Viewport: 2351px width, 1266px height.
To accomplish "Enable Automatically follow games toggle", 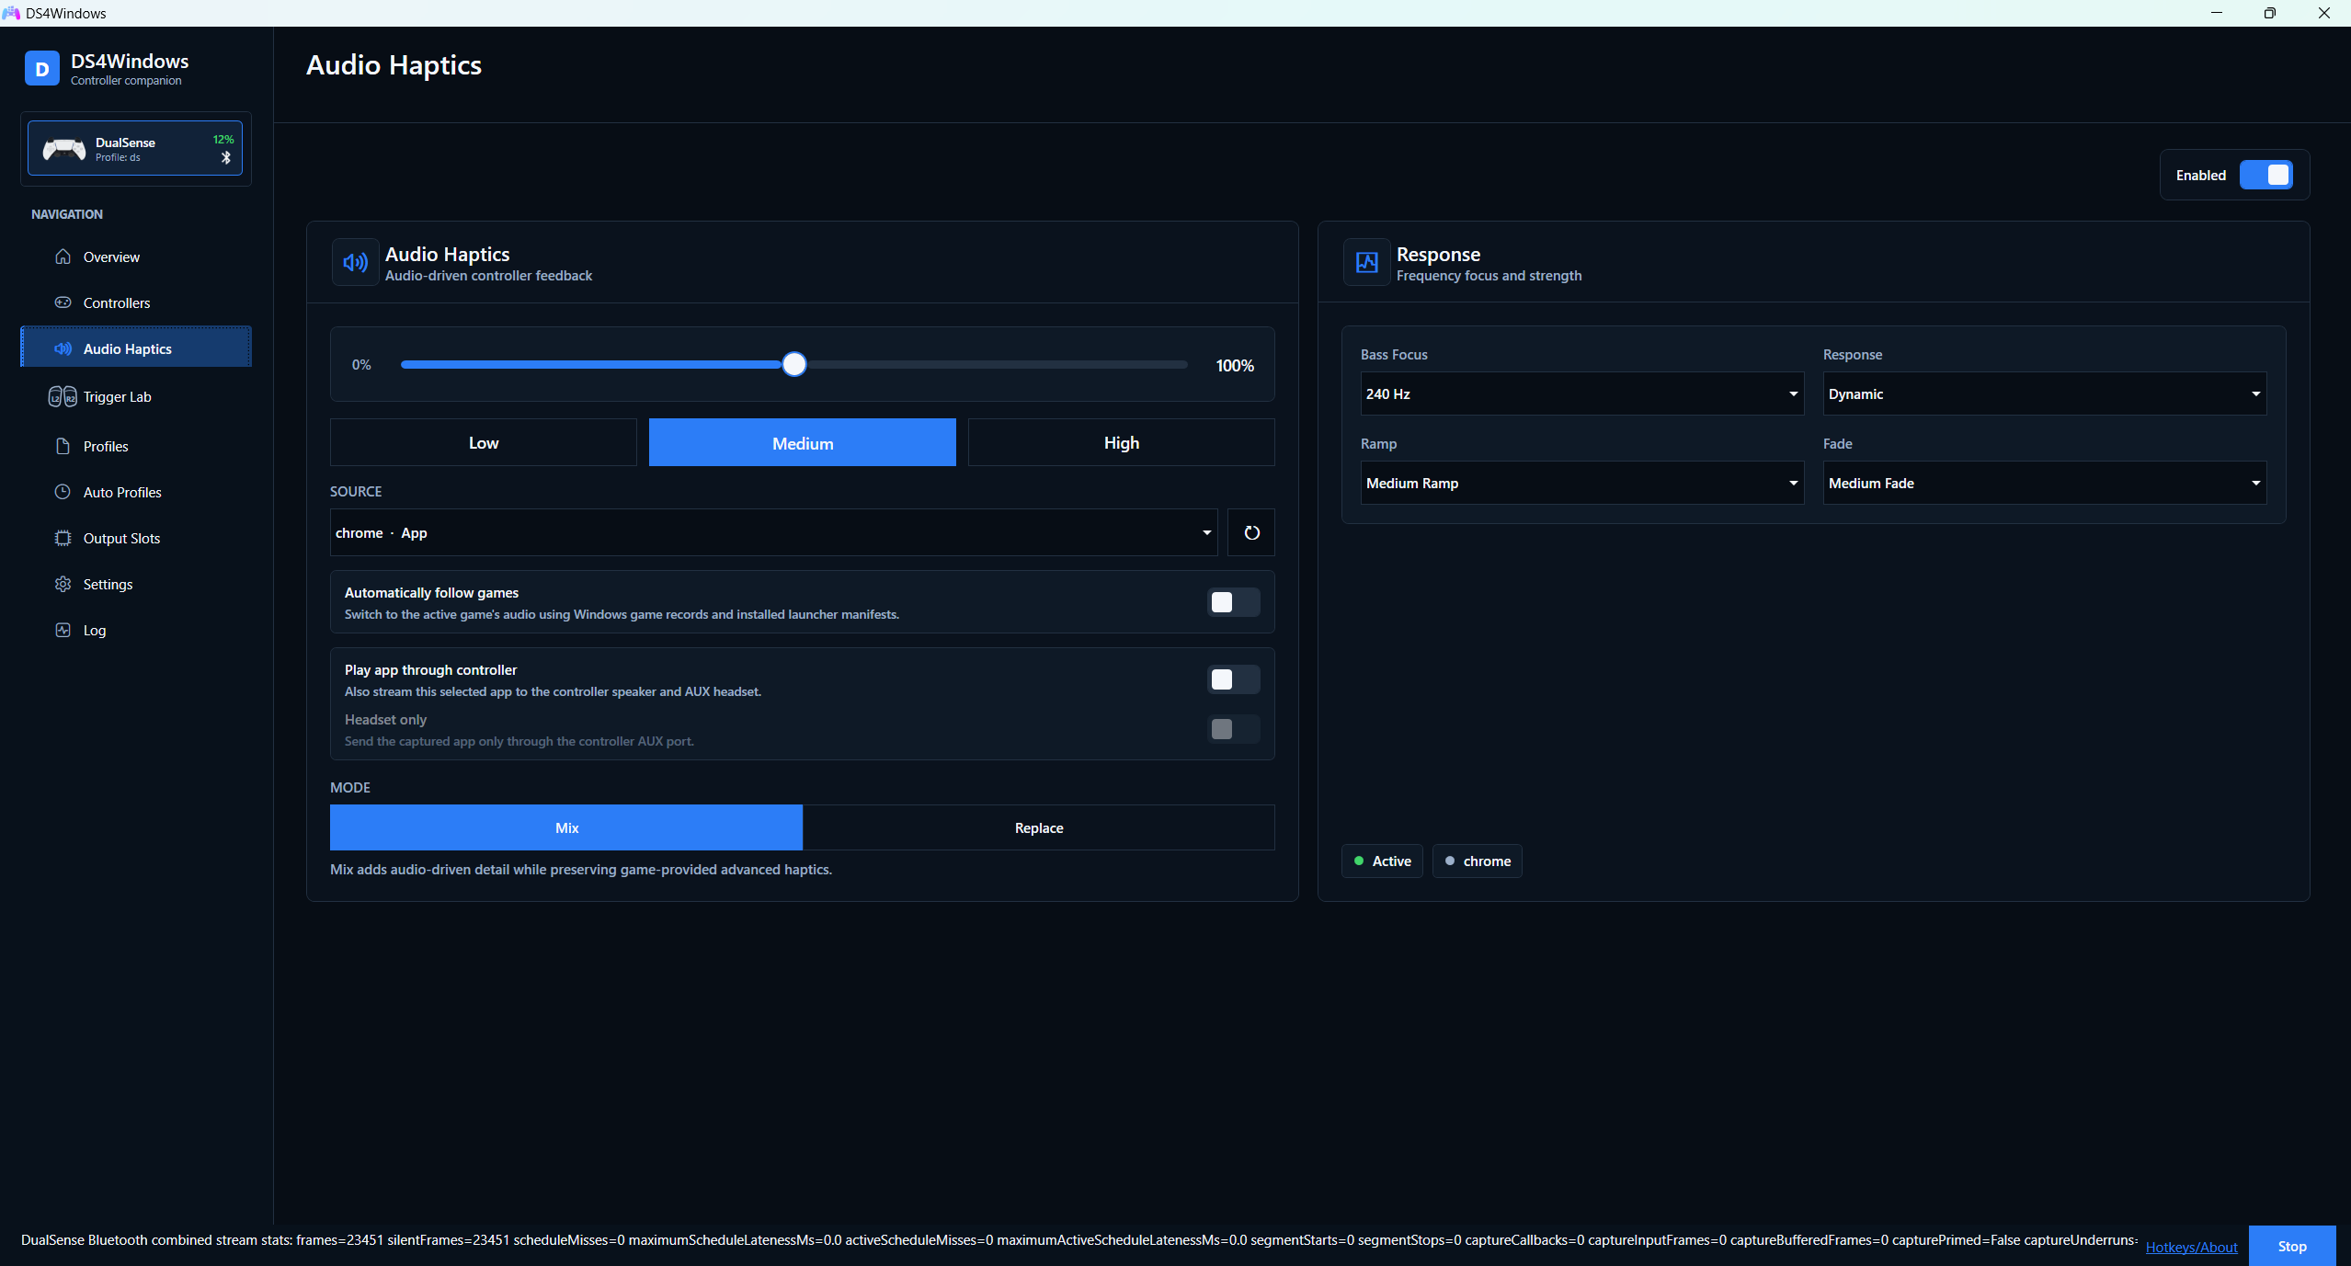I will tap(1233, 602).
